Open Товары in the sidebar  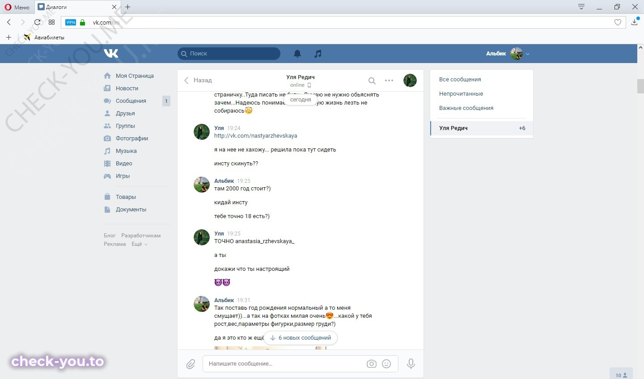coord(126,197)
